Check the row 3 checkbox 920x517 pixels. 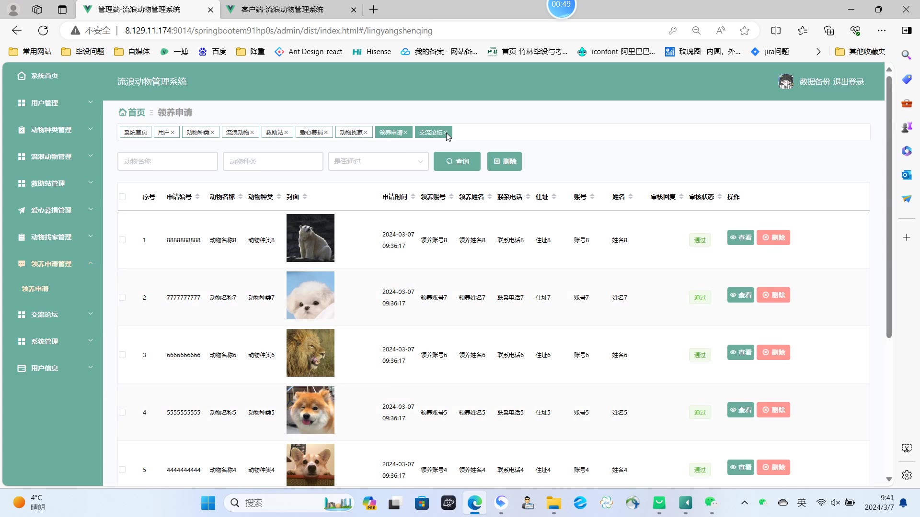[122, 355]
